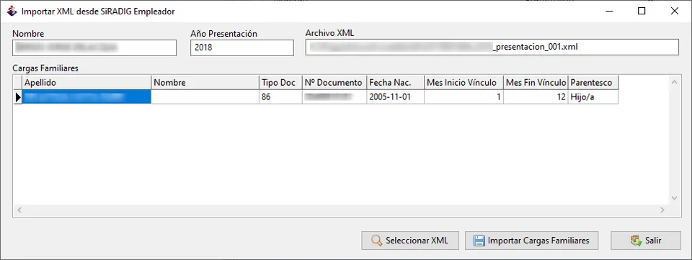692x260 pixels.
Task: Click the exit icon on Salir button
Action: tap(636, 241)
